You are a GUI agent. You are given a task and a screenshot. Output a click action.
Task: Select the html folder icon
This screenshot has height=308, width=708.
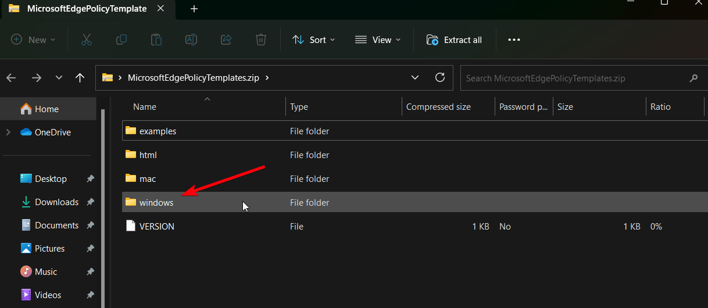click(130, 155)
